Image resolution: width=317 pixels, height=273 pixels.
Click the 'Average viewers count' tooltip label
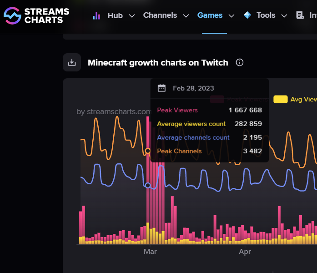[x=191, y=124]
